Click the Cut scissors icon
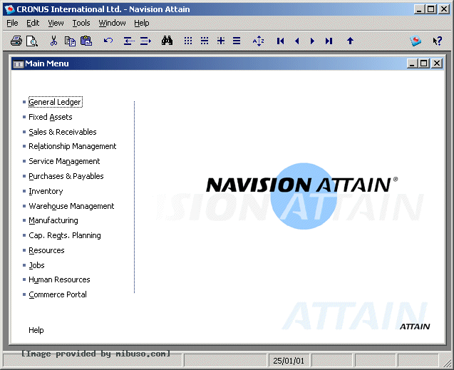 (53, 41)
